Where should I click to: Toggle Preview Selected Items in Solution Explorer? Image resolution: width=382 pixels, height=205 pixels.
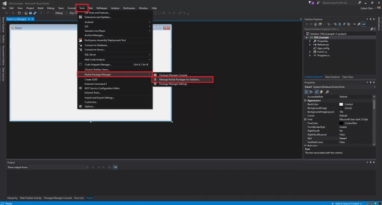(x=363, y=24)
